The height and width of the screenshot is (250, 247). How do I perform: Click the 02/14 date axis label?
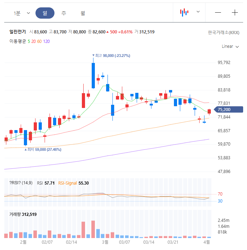(x=71, y=242)
